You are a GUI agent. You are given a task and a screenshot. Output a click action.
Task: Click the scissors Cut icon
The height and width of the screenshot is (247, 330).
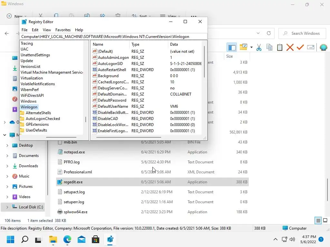click(x=259, y=48)
